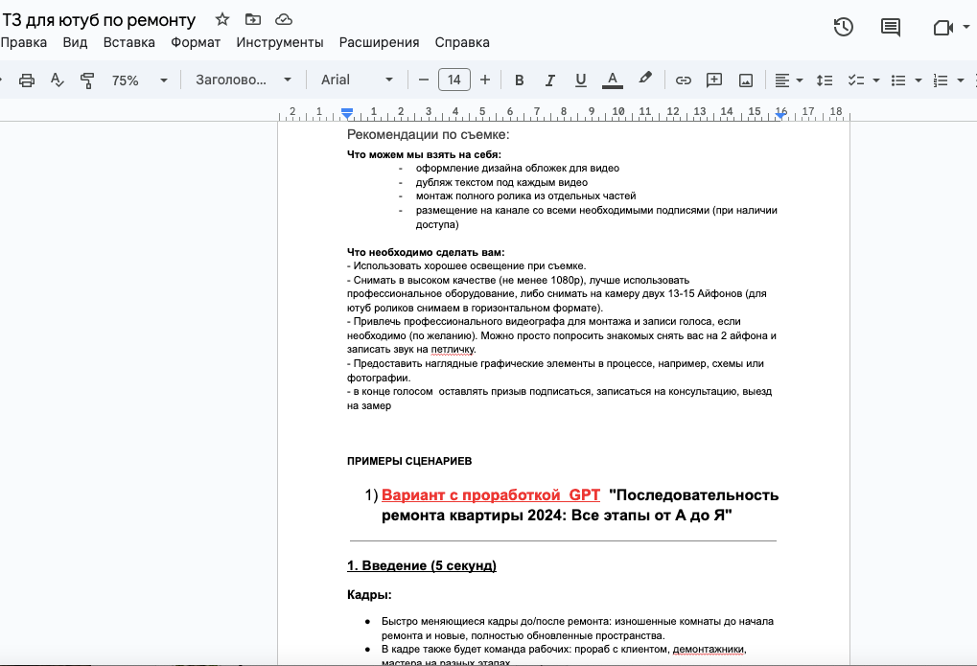Open the paragraph style dropdown

point(243,80)
